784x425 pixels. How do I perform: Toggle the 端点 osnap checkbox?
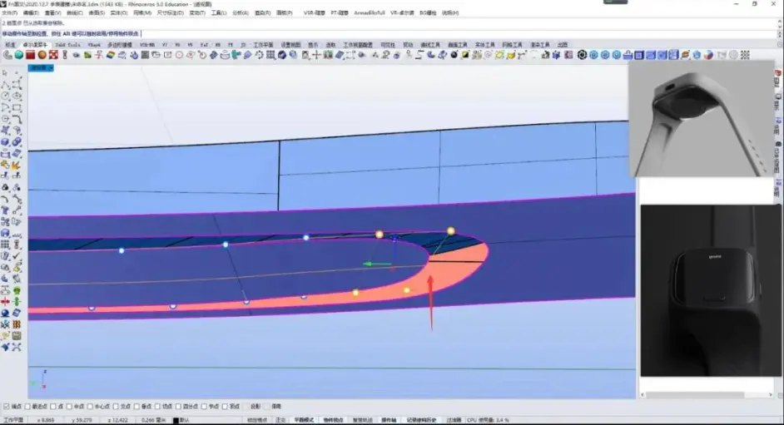7,407
